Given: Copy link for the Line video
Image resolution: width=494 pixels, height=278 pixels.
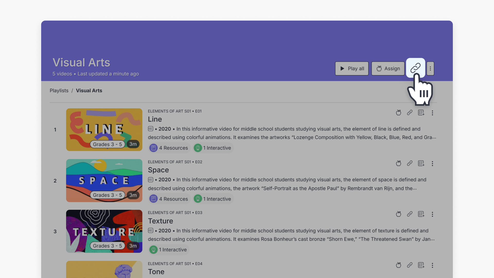Looking at the screenshot, I should pos(410,113).
